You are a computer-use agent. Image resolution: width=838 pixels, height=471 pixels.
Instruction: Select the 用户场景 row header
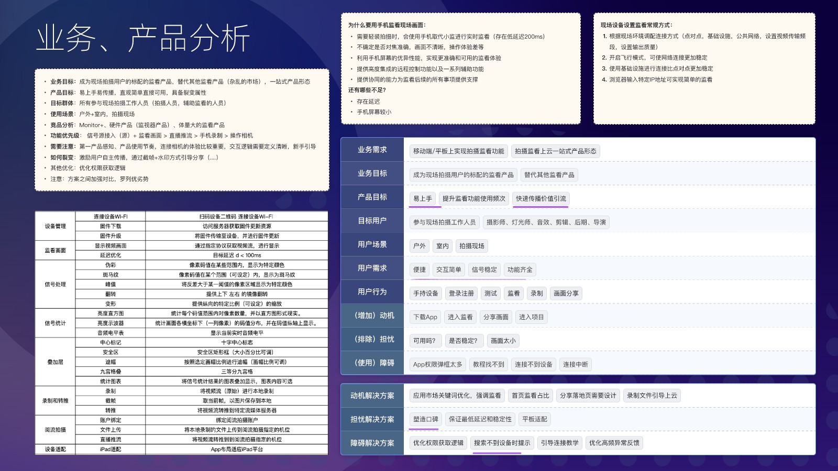372,244
